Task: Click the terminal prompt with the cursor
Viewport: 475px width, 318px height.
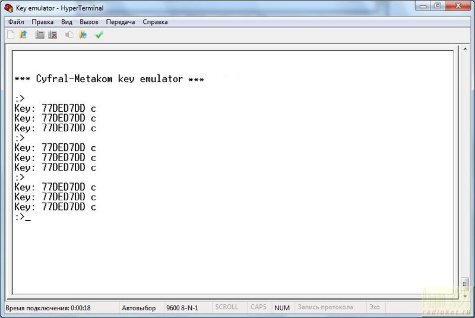Action: click(23, 217)
